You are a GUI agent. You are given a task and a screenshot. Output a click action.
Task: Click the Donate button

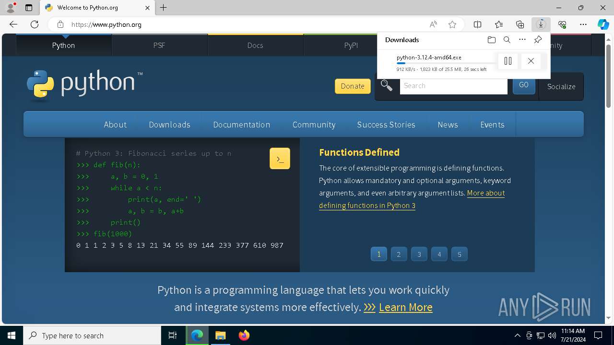coord(353,86)
